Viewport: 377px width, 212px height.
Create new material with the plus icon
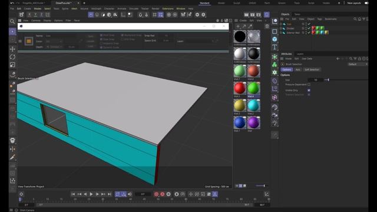coord(238,26)
